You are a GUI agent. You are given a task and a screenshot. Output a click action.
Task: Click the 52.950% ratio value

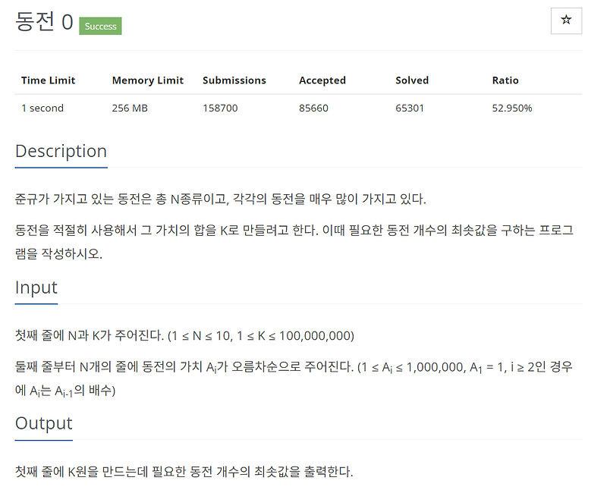(511, 108)
